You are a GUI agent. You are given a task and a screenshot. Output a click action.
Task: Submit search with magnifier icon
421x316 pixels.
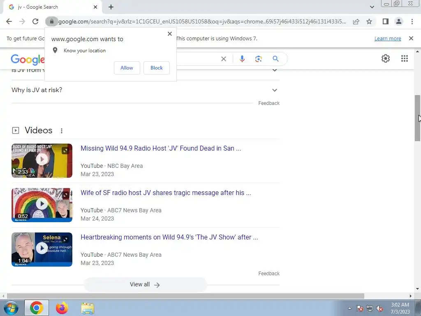click(275, 58)
